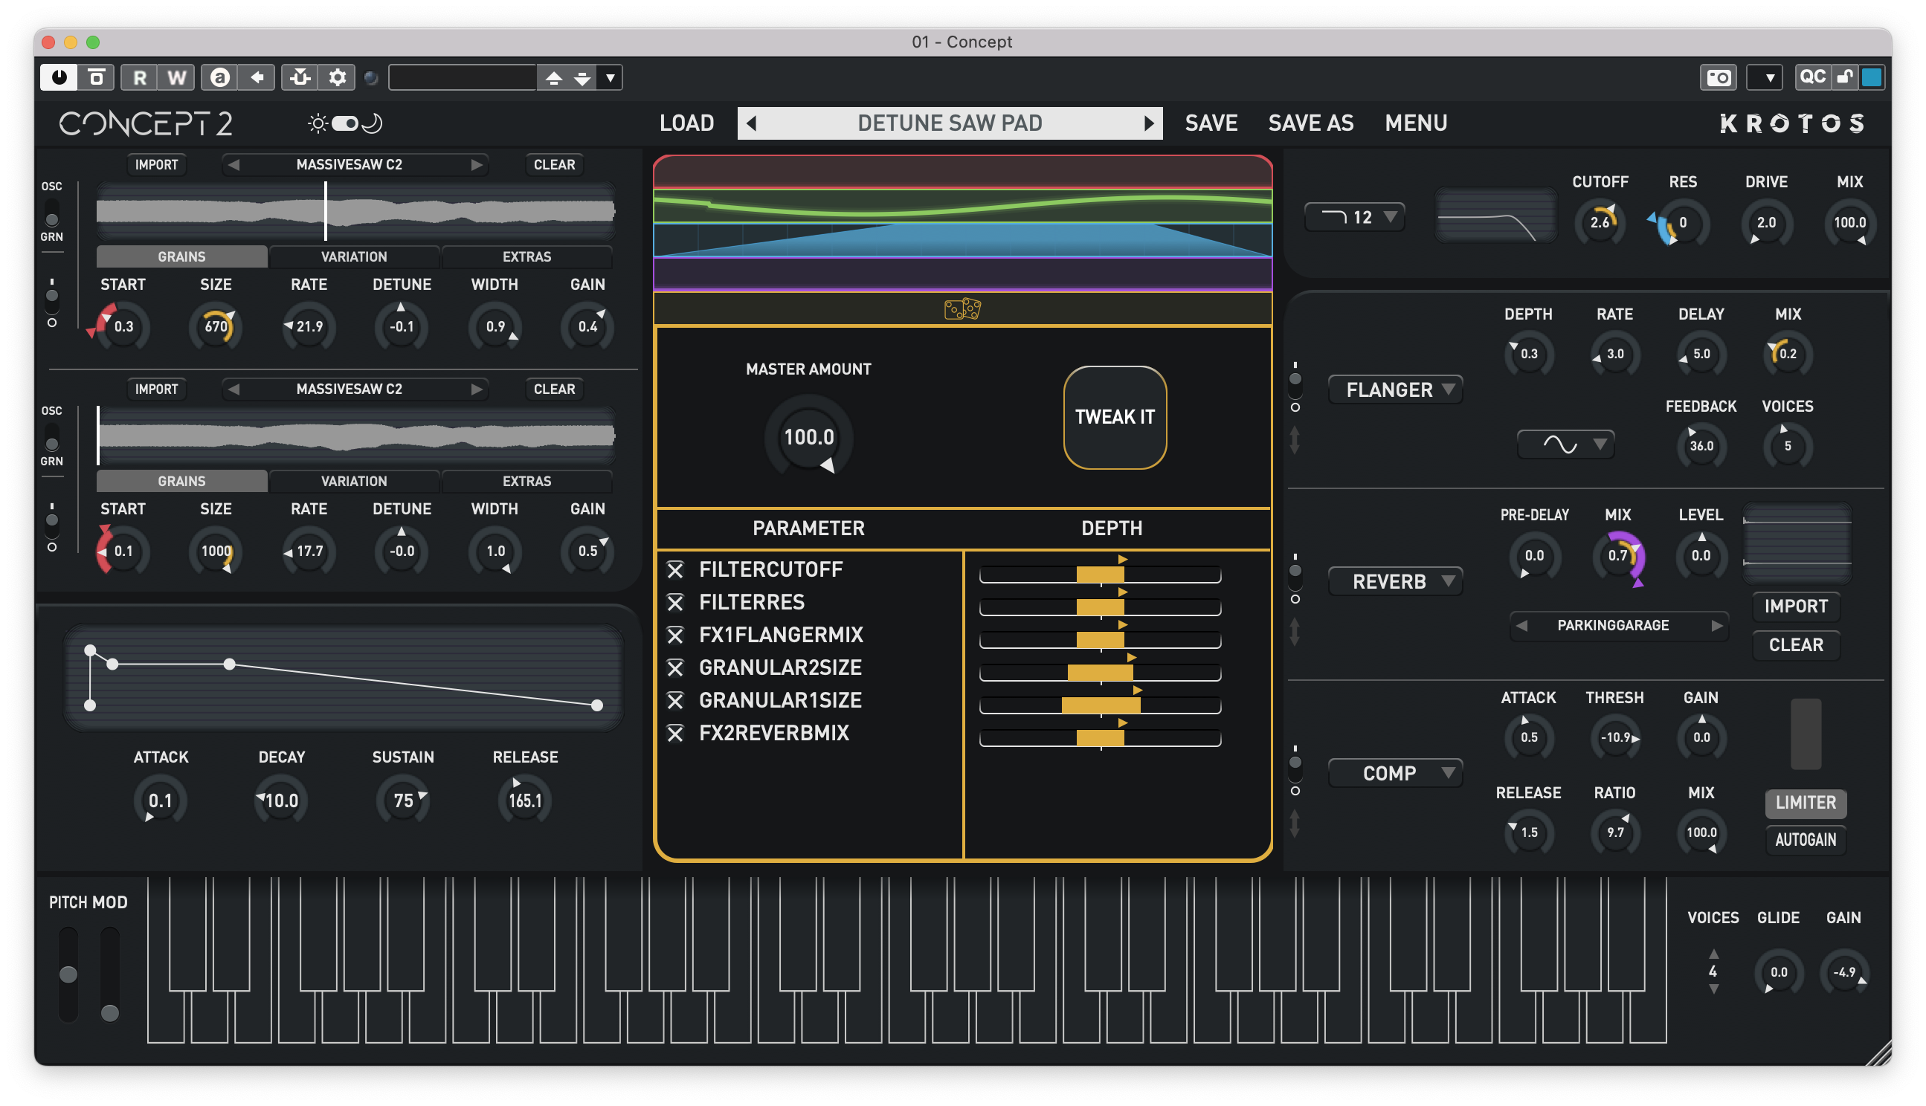Click the moon dark-mode icon
This screenshot has width=1926, height=1106.
373,123
